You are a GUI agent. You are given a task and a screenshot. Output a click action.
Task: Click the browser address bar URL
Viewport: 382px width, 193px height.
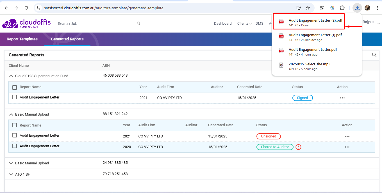pyautogui.click(x=104, y=8)
